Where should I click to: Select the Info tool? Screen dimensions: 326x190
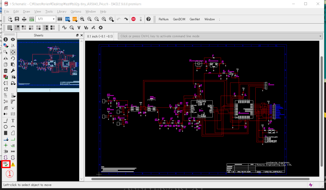click(x=6, y=39)
